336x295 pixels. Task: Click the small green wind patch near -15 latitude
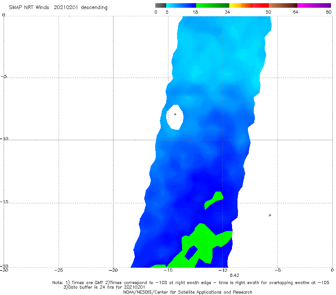[x=214, y=200]
